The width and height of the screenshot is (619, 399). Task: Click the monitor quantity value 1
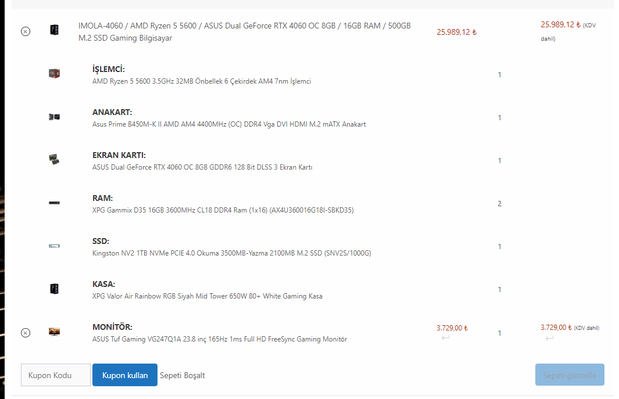499,333
